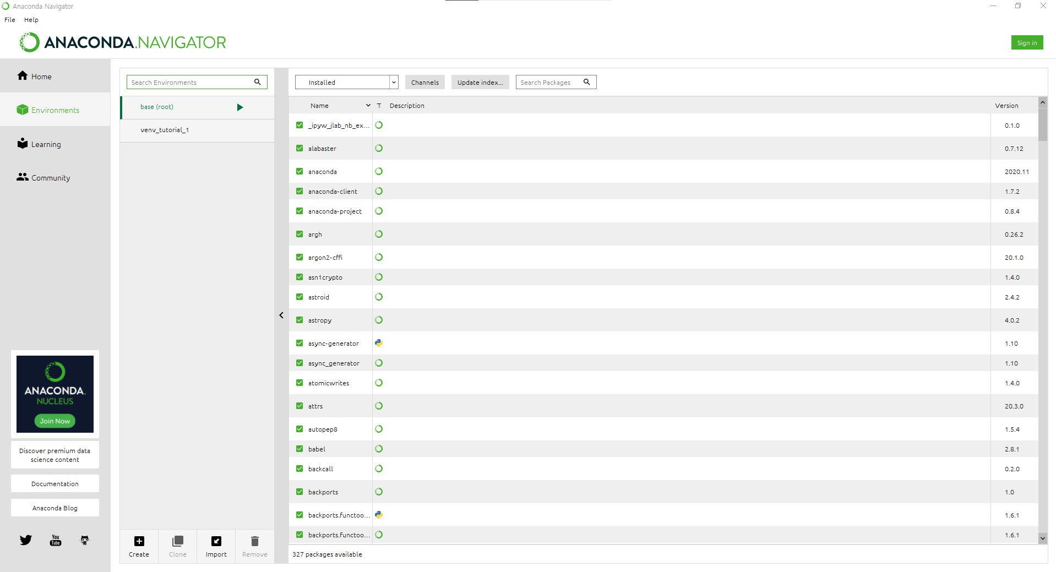Uncheck the anaconda package checkbox

point(300,171)
